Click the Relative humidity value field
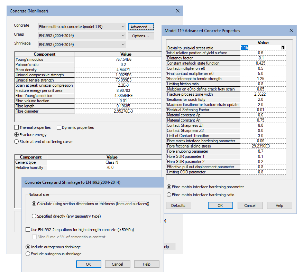The width and height of the screenshot is (303, 277). coord(110,168)
